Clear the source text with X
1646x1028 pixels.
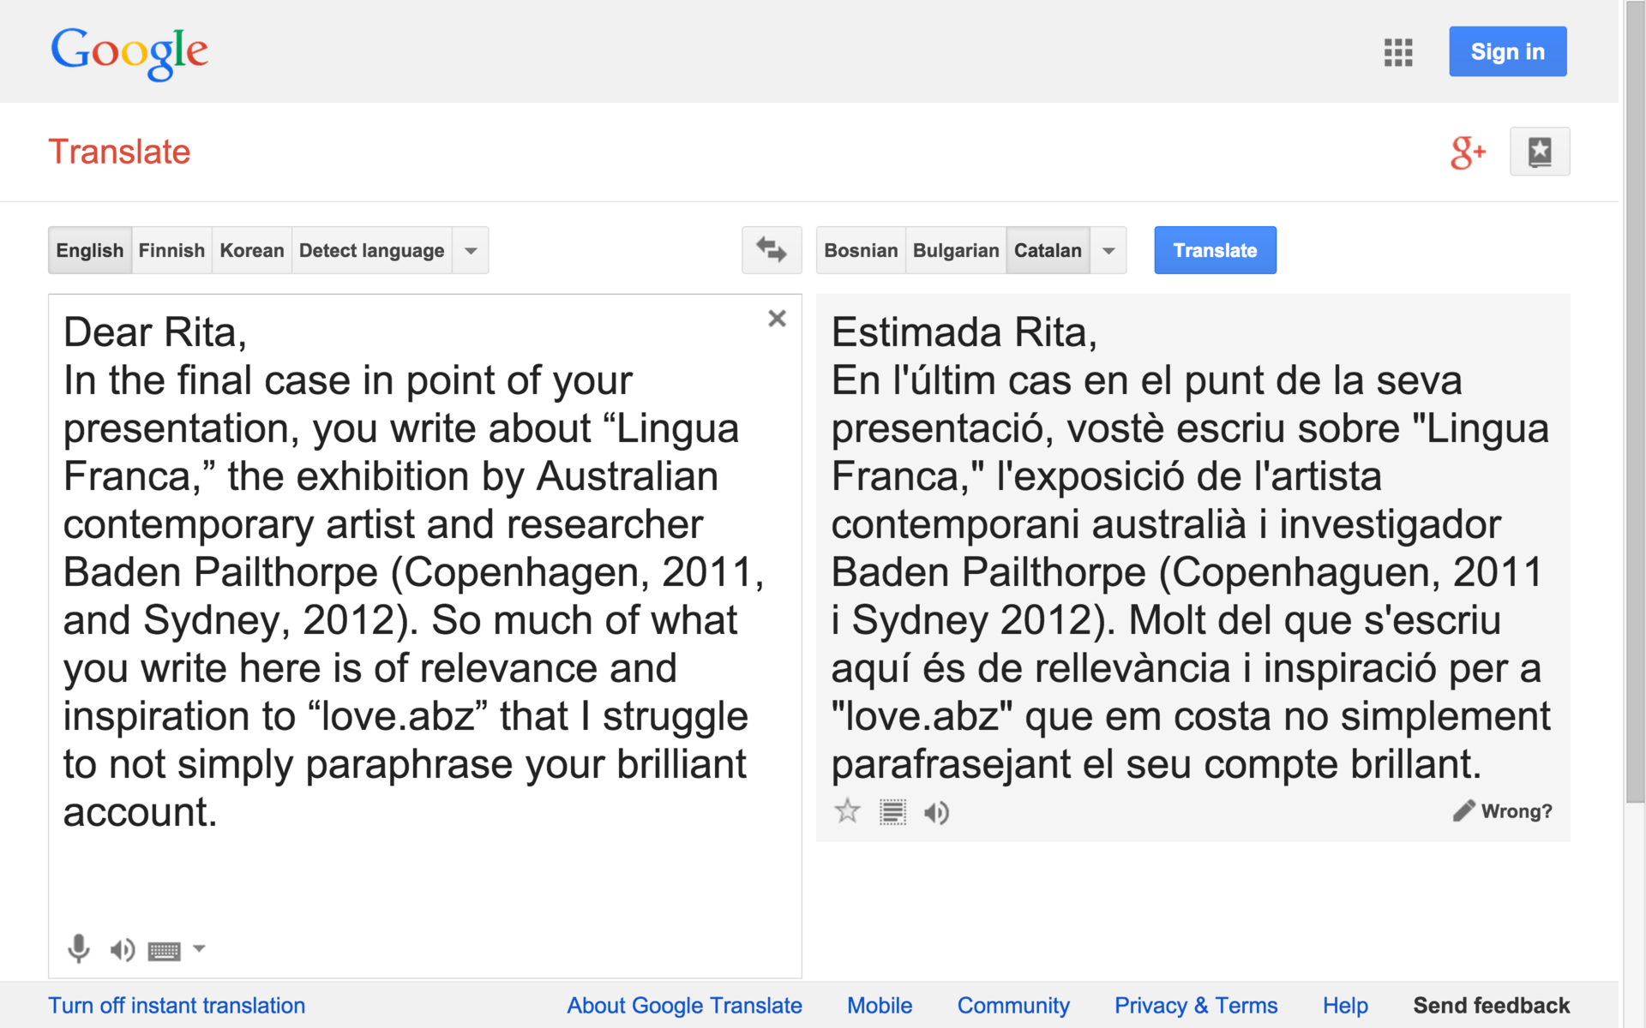(x=777, y=319)
